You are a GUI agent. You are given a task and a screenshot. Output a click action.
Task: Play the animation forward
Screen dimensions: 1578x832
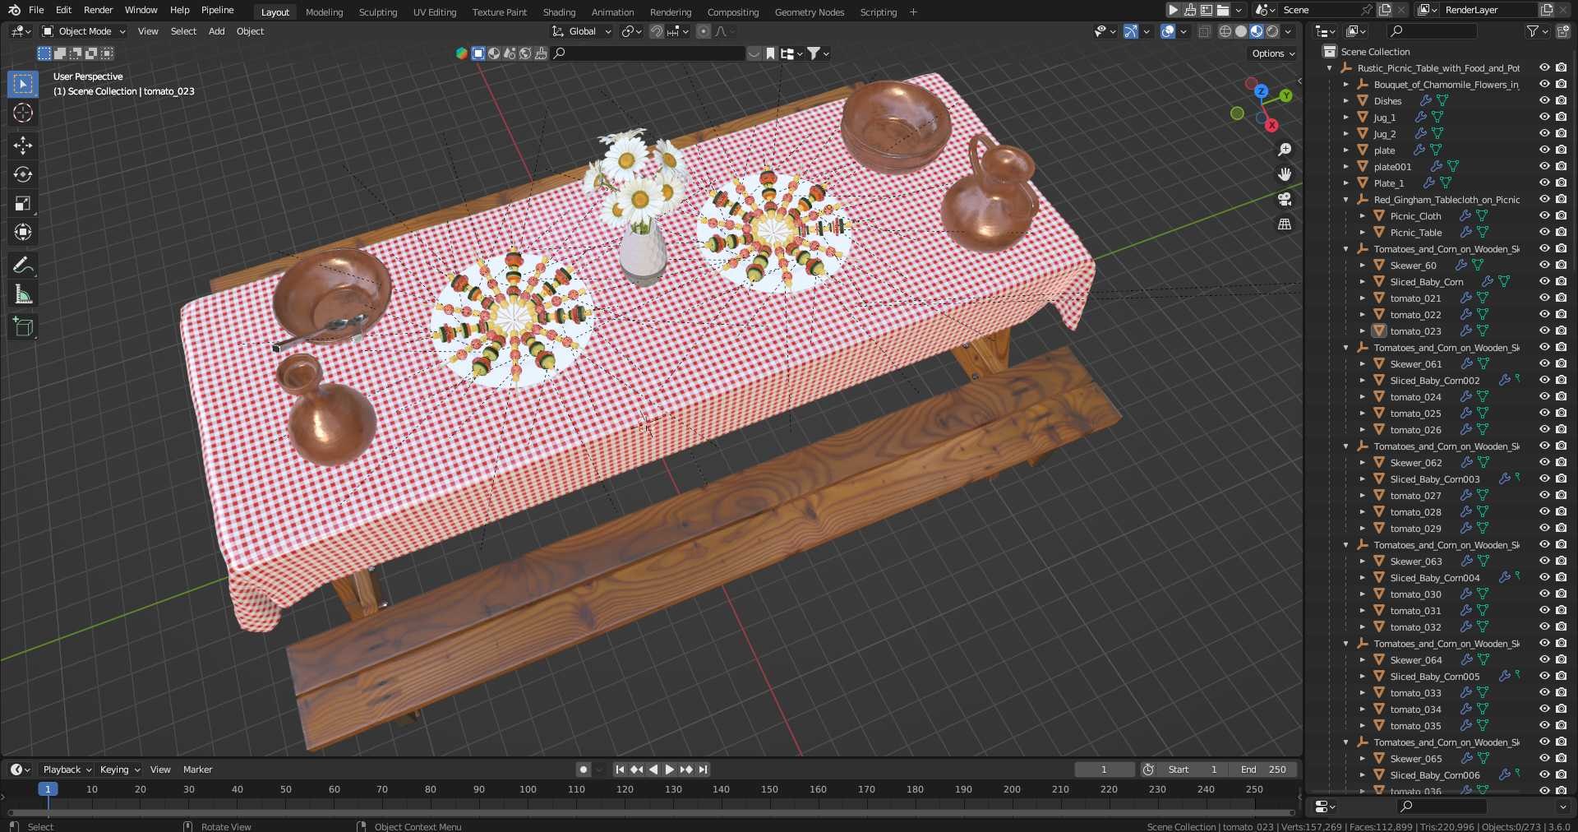pos(669,770)
